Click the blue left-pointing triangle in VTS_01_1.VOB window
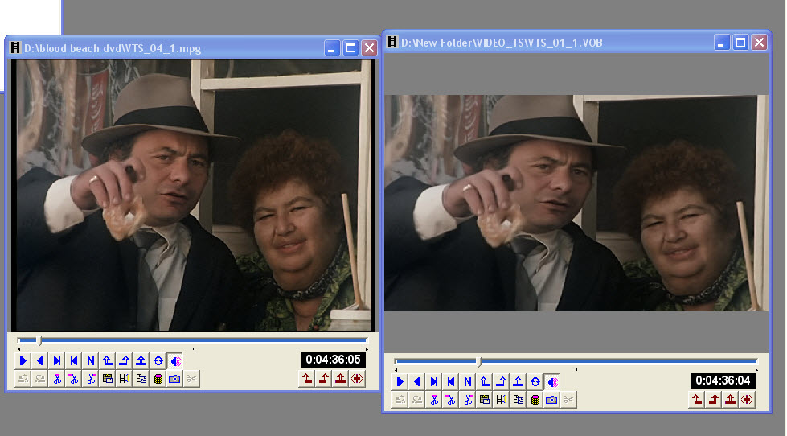787x436 pixels. click(417, 382)
